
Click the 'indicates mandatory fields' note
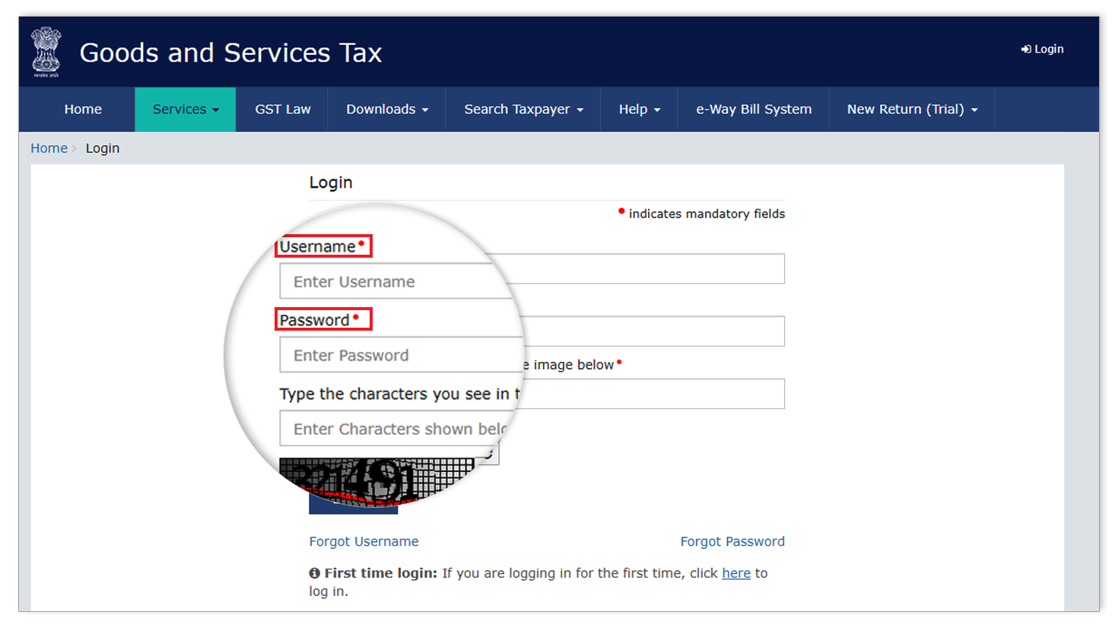tap(701, 214)
